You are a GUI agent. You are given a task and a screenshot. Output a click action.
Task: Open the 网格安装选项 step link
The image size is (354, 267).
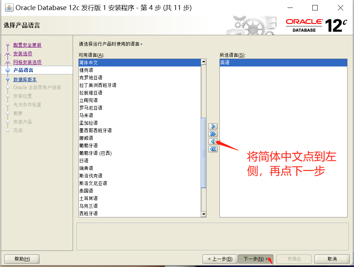point(27,62)
